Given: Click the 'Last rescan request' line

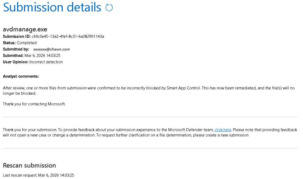Looking at the screenshot, I should (x=38, y=175).
